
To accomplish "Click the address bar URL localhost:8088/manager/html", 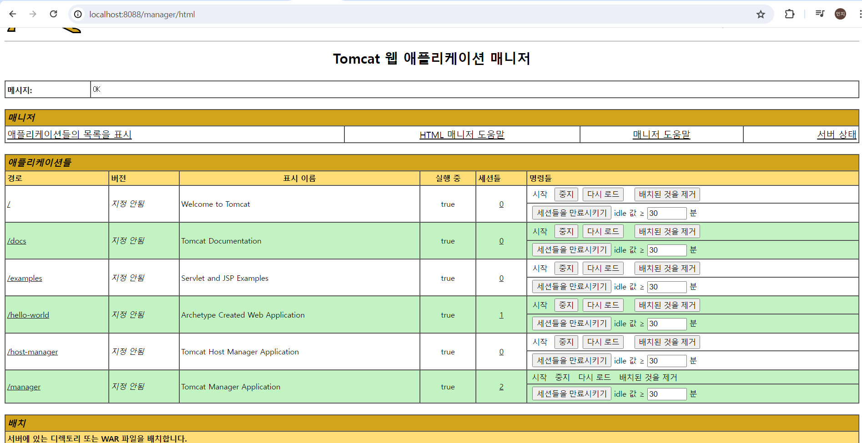I will (x=142, y=15).
